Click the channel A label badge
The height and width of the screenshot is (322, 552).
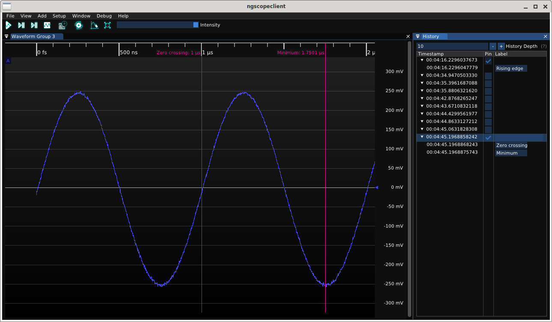[x=8, y=61]
